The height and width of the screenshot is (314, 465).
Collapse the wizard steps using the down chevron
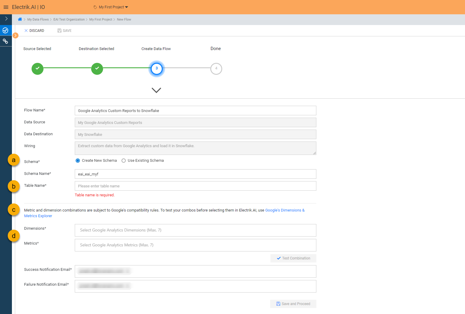click(156, 90)
